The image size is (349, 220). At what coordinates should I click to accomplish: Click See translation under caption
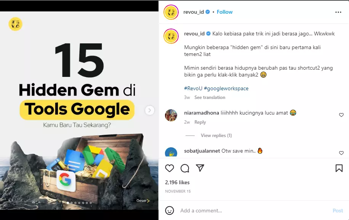point(210,97)
